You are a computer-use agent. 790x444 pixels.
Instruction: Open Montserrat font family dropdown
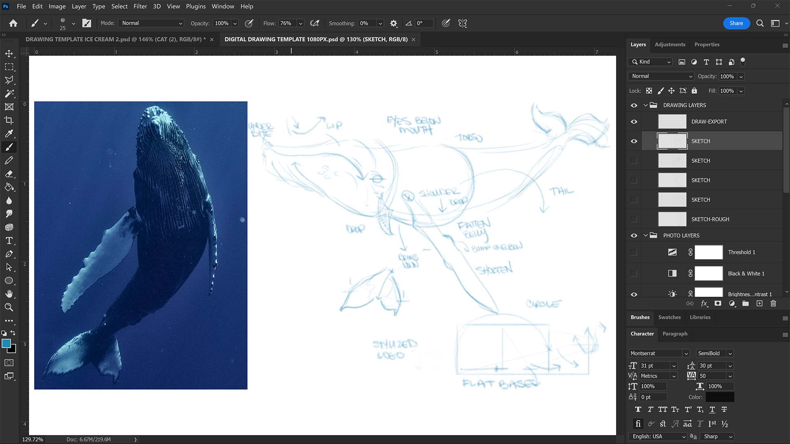(x=659, y=354)
